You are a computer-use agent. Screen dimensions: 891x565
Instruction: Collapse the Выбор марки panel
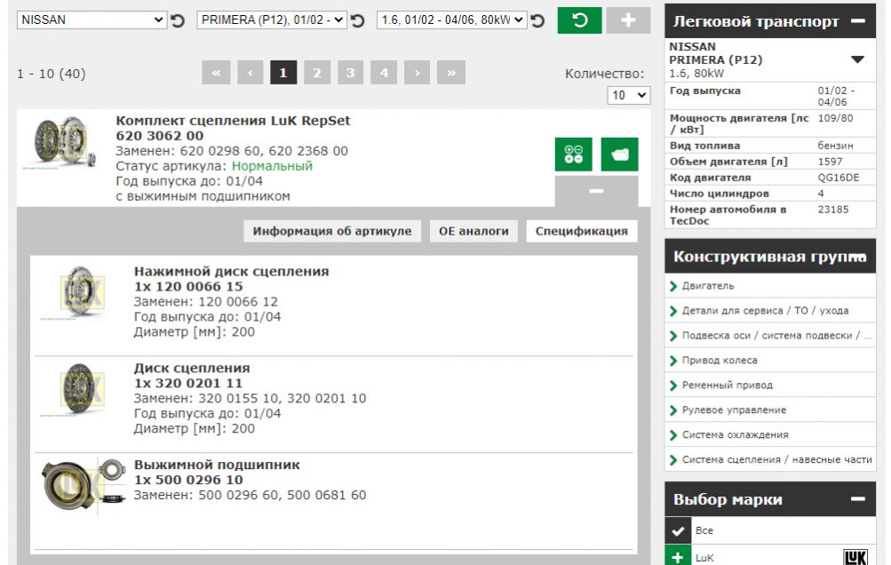pos(858,499)
